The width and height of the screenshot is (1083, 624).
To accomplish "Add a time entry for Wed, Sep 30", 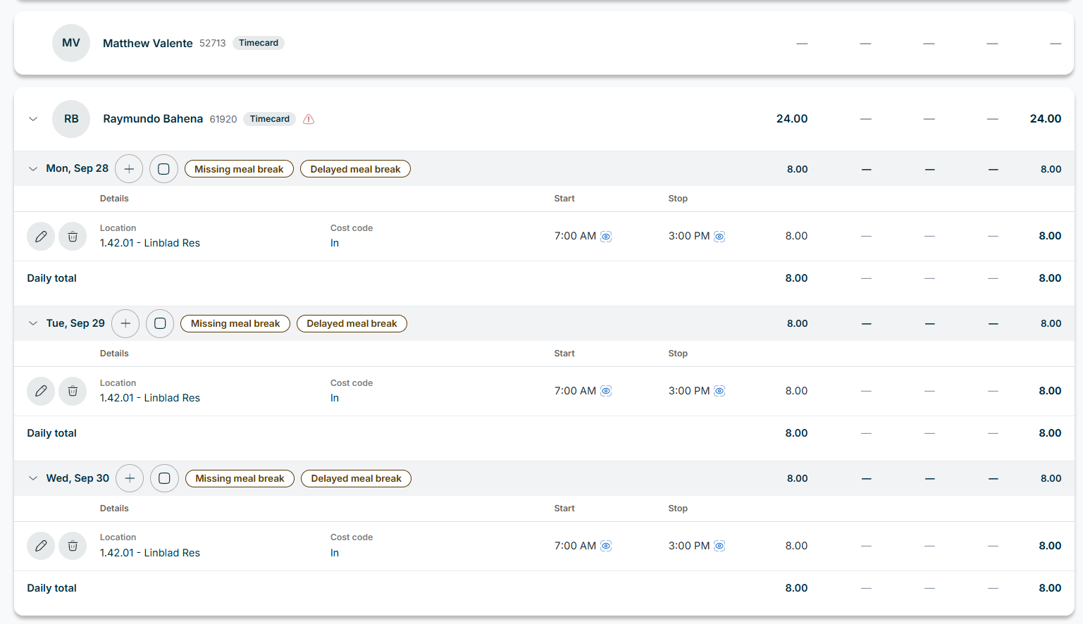I will pyautogui.click(x=130, y=478).
